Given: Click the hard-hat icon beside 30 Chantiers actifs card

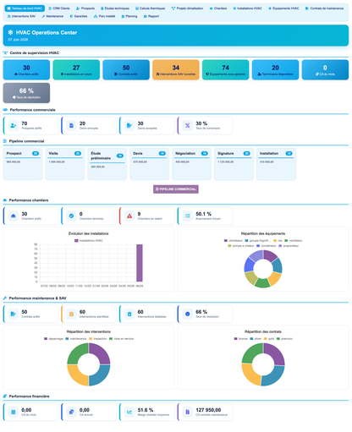Looking at the screenshot, I should 14,216.
